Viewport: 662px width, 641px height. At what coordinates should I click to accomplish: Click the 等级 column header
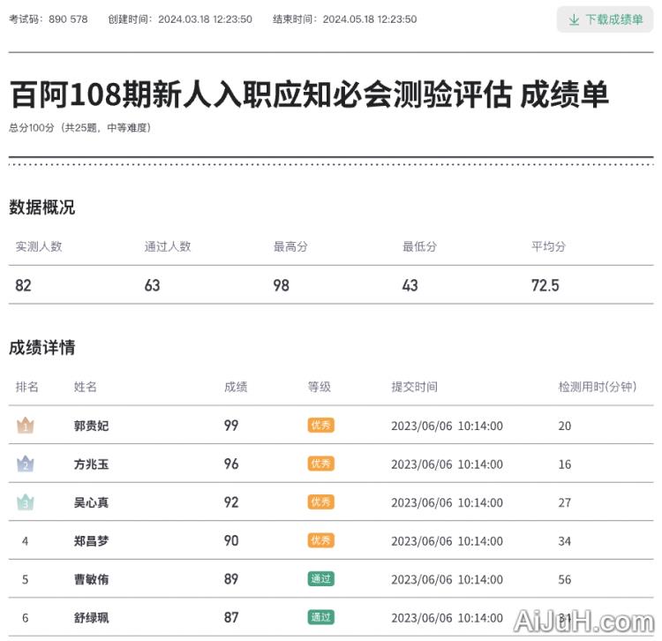(x=320, y=387)
